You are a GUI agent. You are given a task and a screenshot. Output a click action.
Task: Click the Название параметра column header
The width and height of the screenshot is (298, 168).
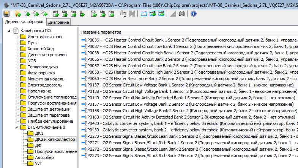[x=101, y=32]
